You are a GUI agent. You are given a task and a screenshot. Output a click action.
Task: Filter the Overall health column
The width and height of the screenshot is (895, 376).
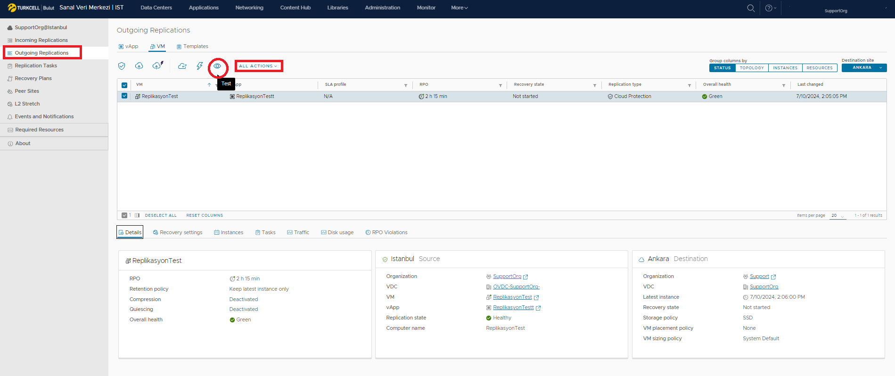coord(783,85)
